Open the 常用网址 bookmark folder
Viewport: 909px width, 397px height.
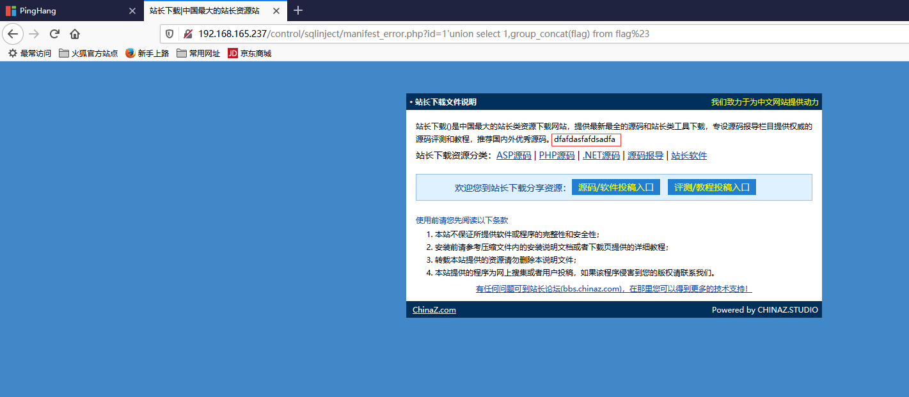click(198, 54)
